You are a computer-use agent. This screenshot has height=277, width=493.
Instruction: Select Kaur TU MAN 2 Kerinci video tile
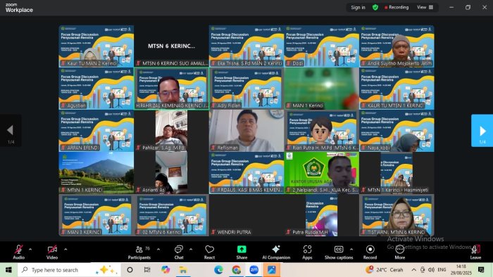tap(96, 46)
